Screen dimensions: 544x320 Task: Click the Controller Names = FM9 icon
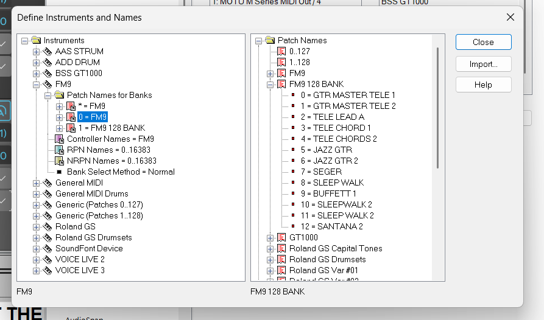[x=59, y=139]
